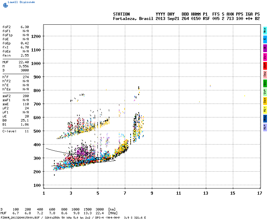Click the C-level value 11
This screenshot has height=220, width=270.
pyautogui.click(x=27, y=131)
